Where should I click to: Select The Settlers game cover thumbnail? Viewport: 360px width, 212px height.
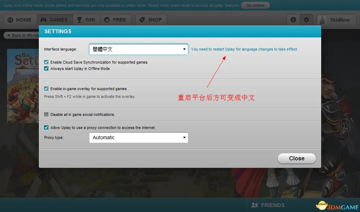[x=23, y=86]
